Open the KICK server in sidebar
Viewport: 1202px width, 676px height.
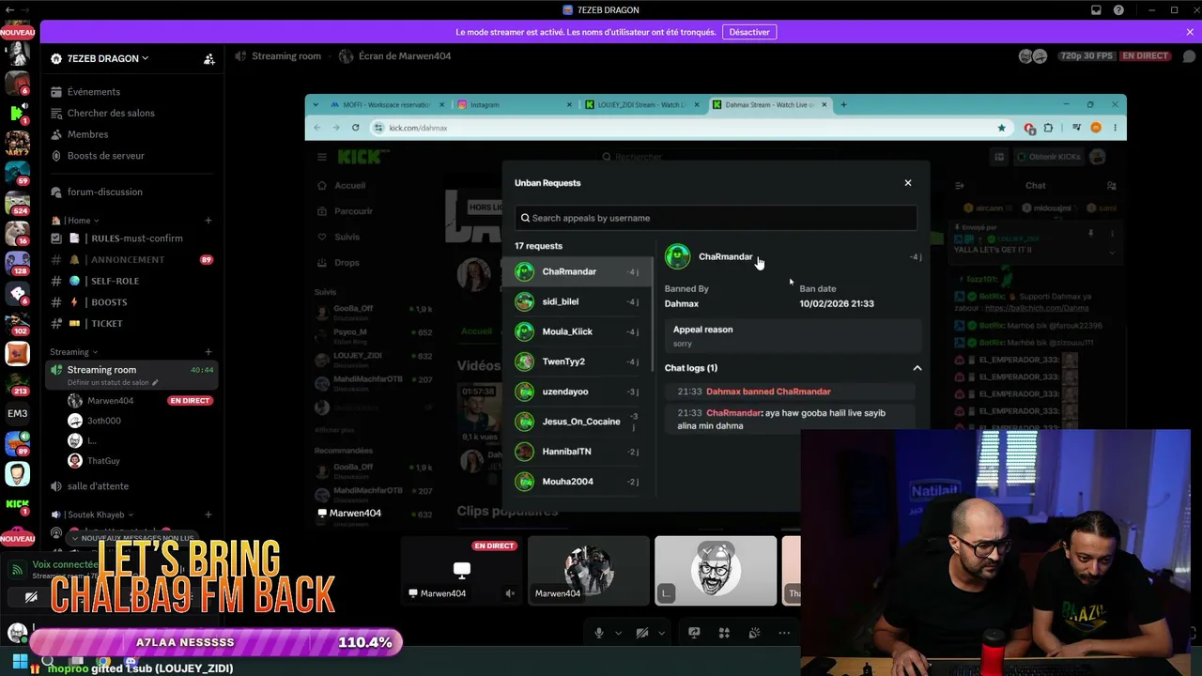click(17, 505)
